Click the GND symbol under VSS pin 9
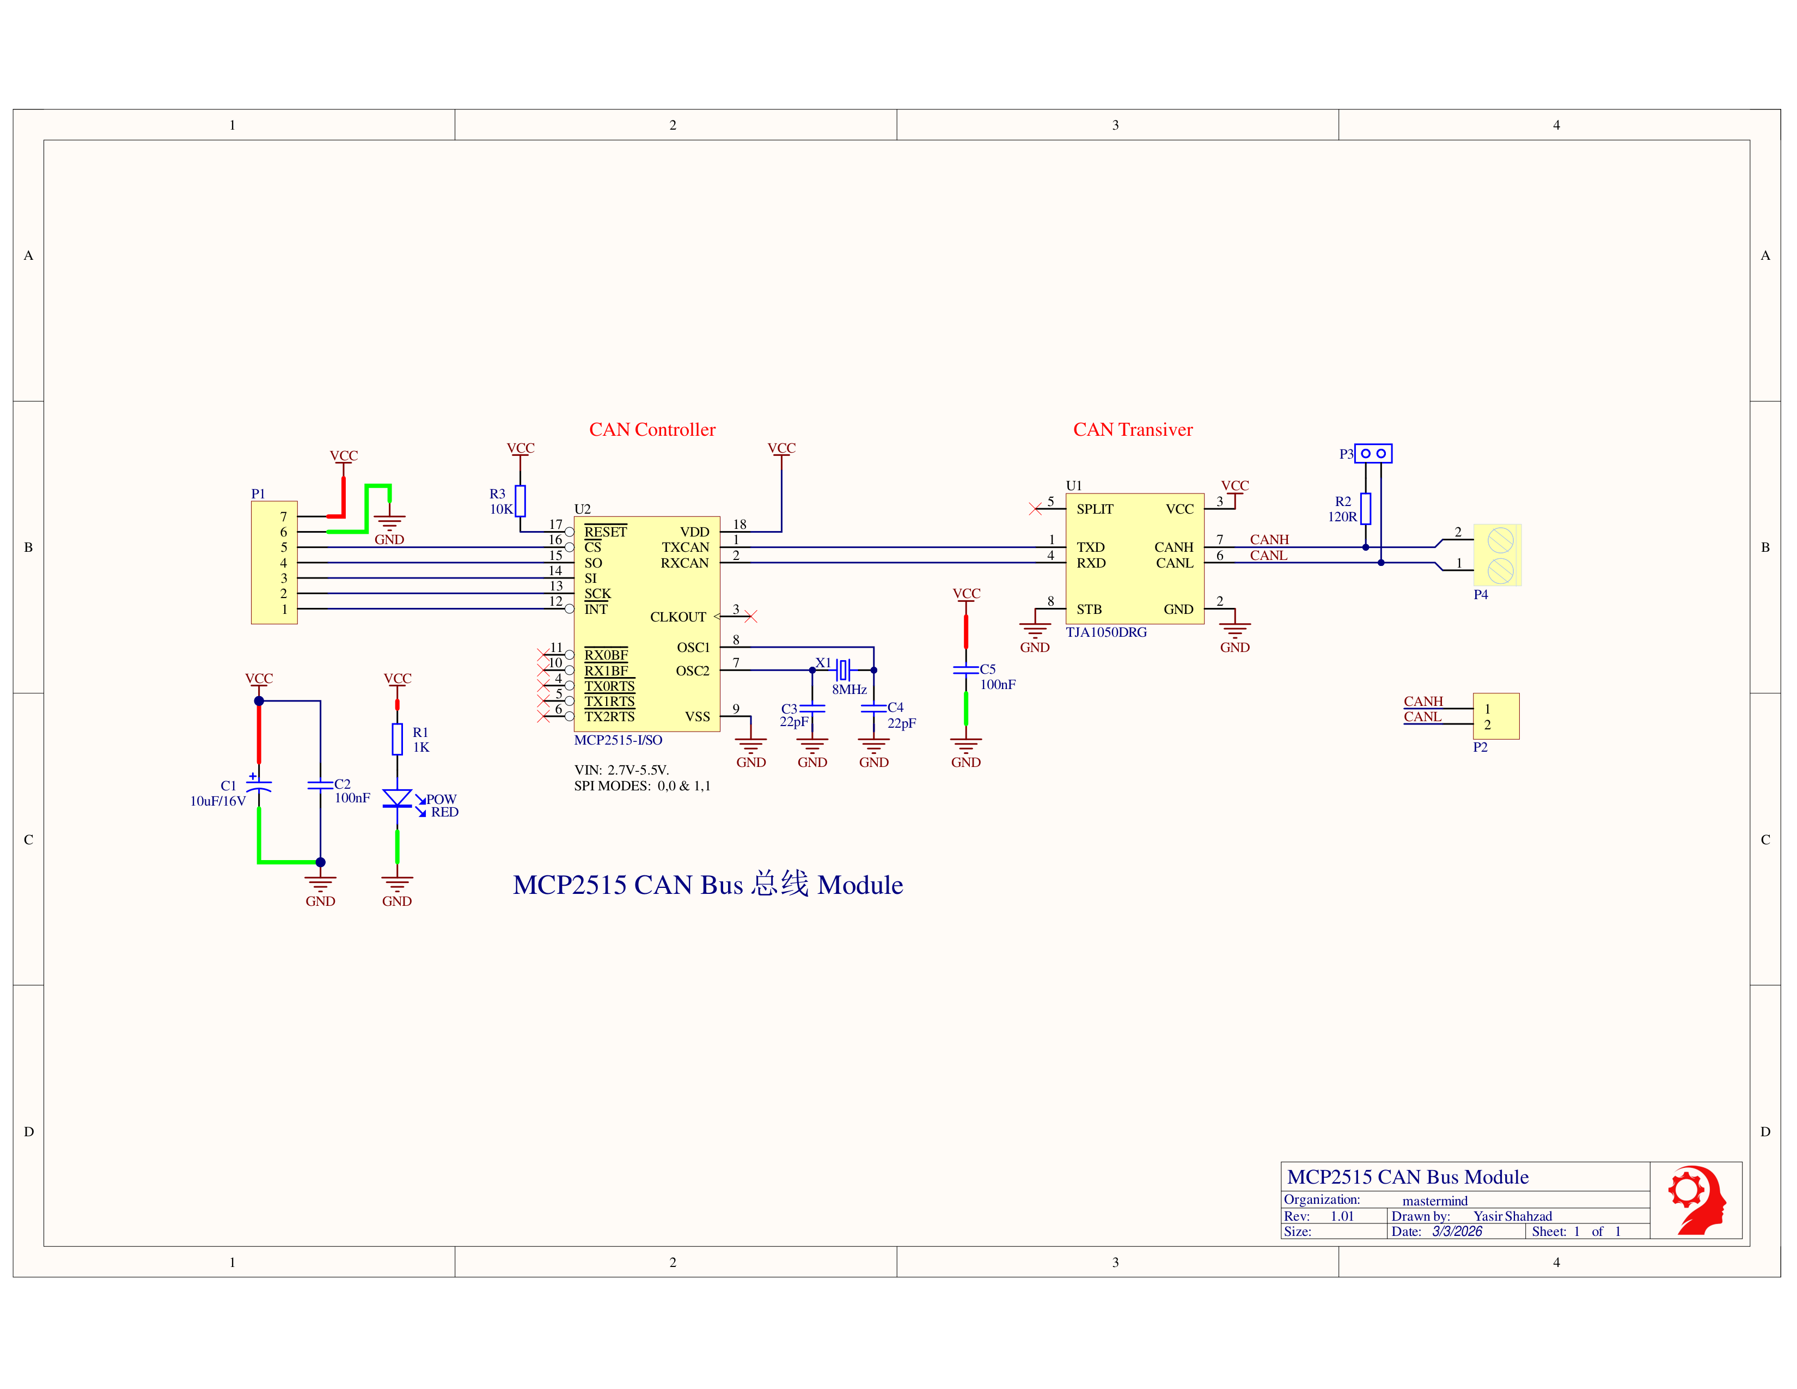 750,752
